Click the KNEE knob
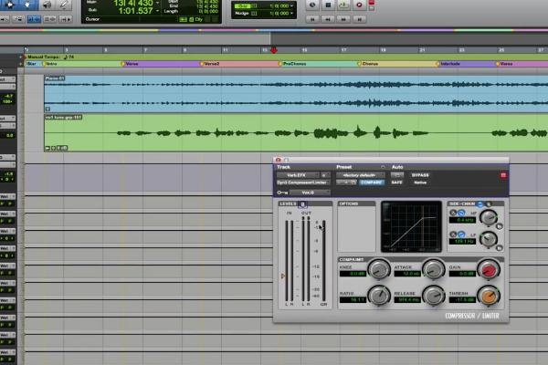Image resolution: width=548 pixels, height=365 pixels. click(380, 269)
